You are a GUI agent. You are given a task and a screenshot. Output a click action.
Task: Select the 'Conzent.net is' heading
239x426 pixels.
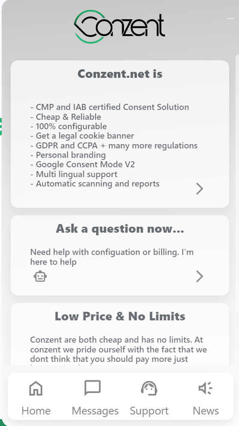[120, 74]
